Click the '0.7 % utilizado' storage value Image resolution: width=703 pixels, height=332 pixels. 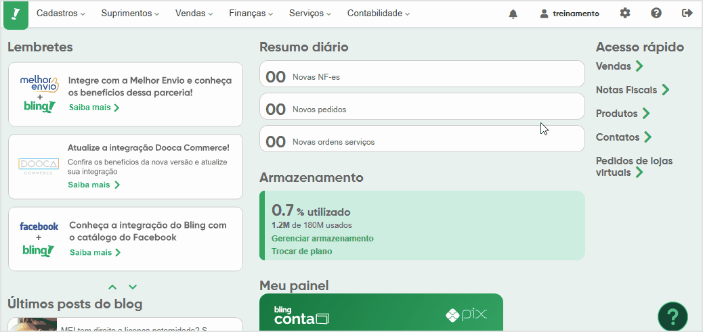pyautogui.click(x=311, y=210)
